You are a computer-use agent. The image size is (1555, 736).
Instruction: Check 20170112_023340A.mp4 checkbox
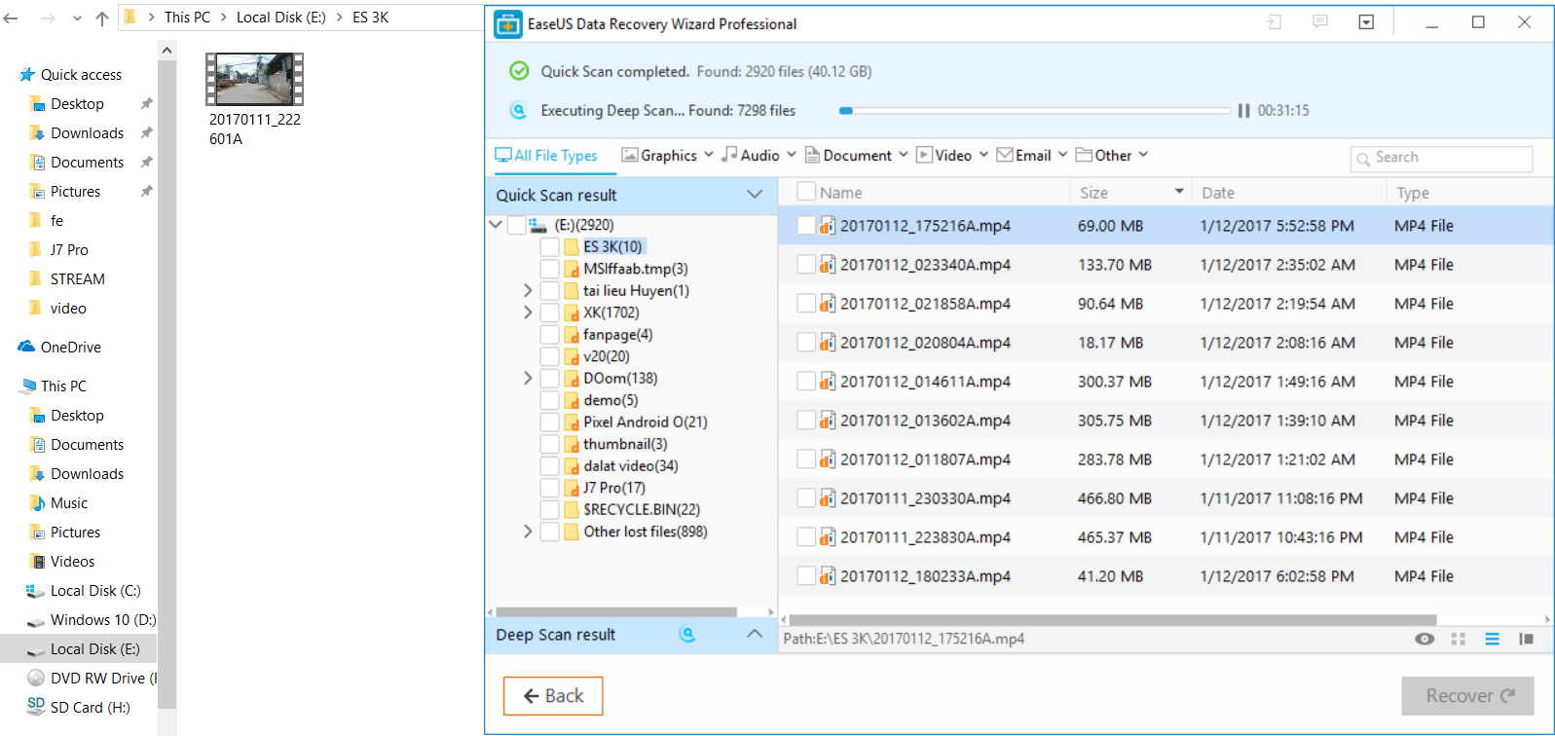click(x=806, y=265)
